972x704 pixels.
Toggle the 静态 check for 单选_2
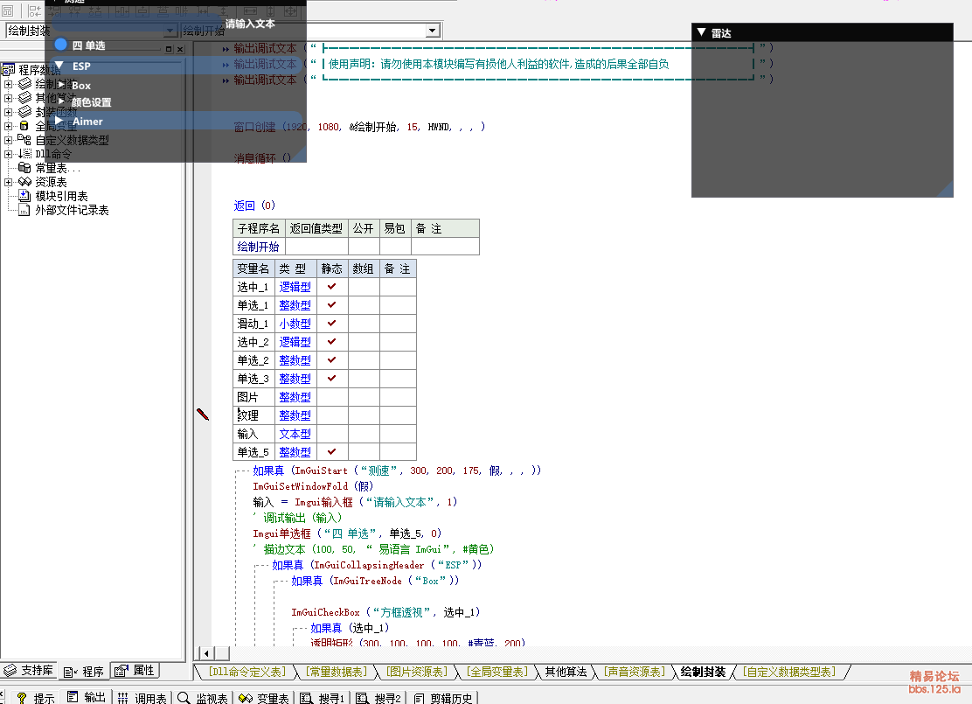click(331, 359)
